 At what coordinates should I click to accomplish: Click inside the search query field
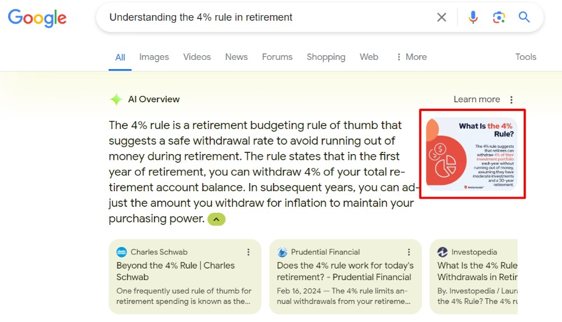[x=262, y=17]
